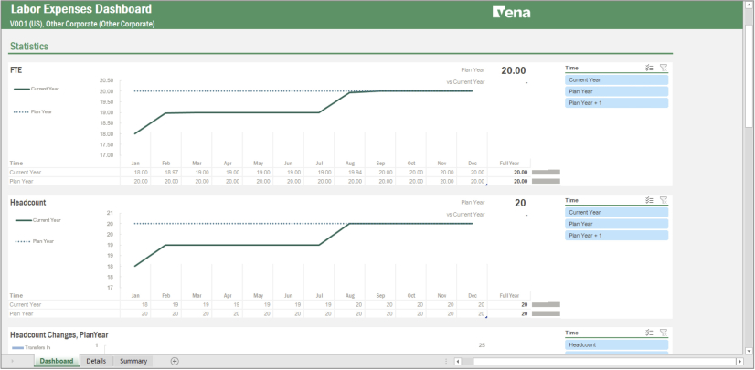Select Current Year in FTE slicer
The width and height of the screenshot is (755, 370).
pyautogui.click(x=616, y=79)
